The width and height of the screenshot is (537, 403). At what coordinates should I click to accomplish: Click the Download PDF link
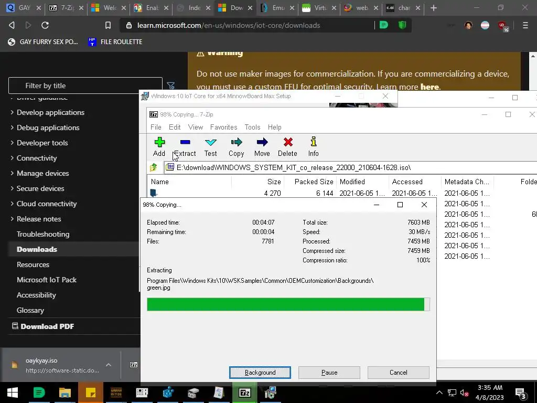click(x=43, y=326)
